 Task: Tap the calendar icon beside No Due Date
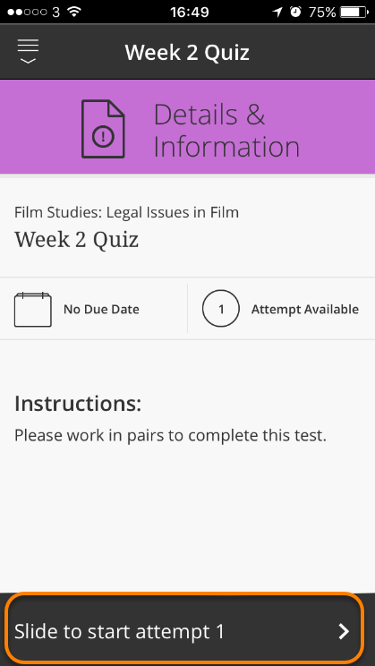(x=33, y=309)
